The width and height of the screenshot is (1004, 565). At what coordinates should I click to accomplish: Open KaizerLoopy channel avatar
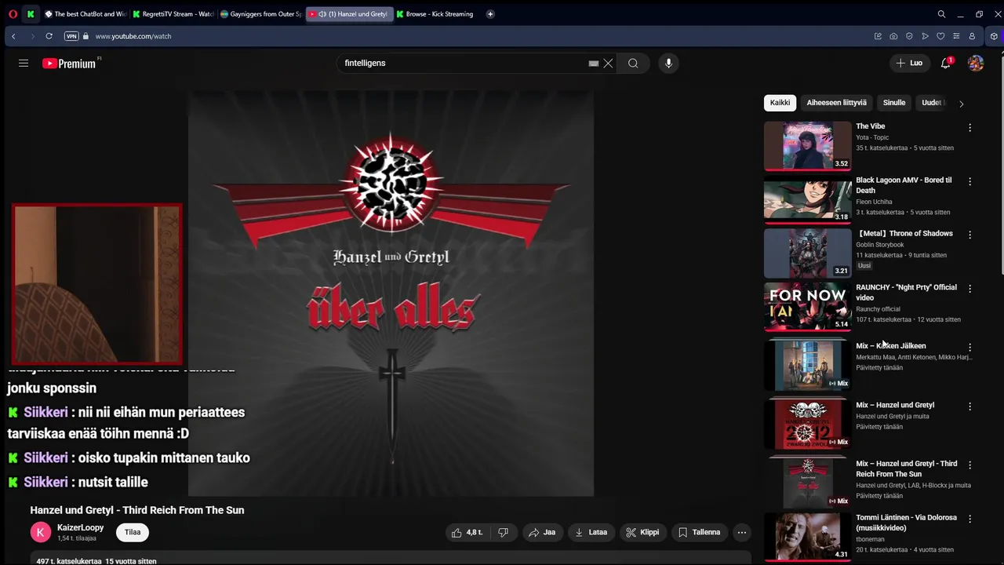pyautogui.click(x=41, y=532)
